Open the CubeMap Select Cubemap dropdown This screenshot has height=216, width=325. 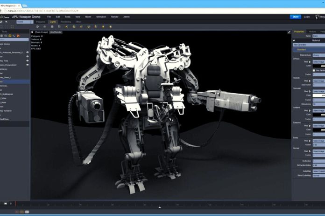pyautogui.click(x=319, y=171)
